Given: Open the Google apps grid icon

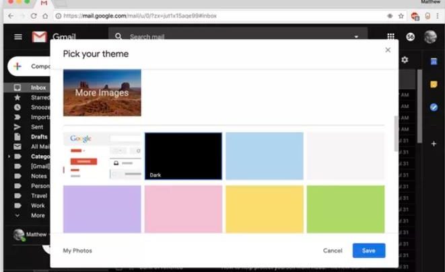Looking at the screenshot, I should [390, 36].
